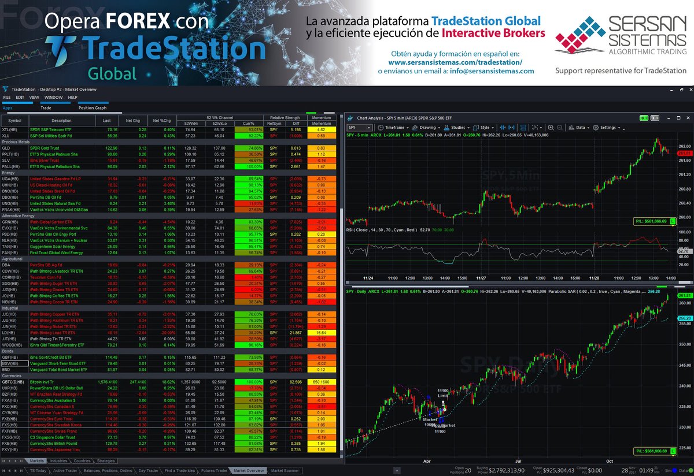Click the Style icon in chart toolbar

tap(475, 127)
